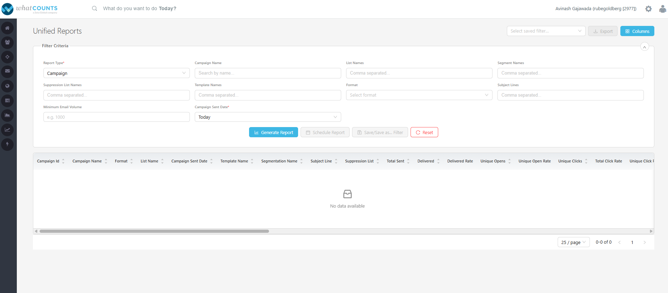This screenshot has width=668, height=293.
Task: Click the line chart trend icon in the sidebar
Action: pyautogui.click(x=7, y=130)
